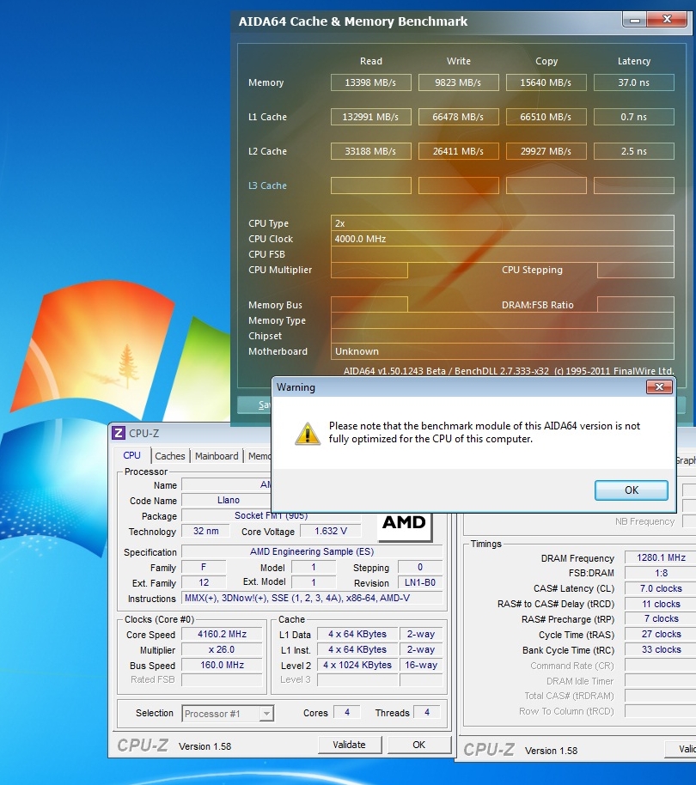Image resolution: width=696 pixels, height=785 pixels.
Task: Click CPU Type field showing 2x
Action: 502,223
